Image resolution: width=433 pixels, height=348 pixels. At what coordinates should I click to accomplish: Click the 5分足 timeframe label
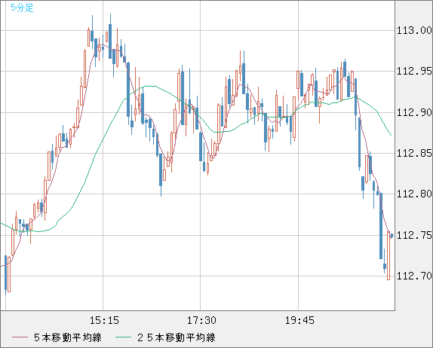point(22,8)
